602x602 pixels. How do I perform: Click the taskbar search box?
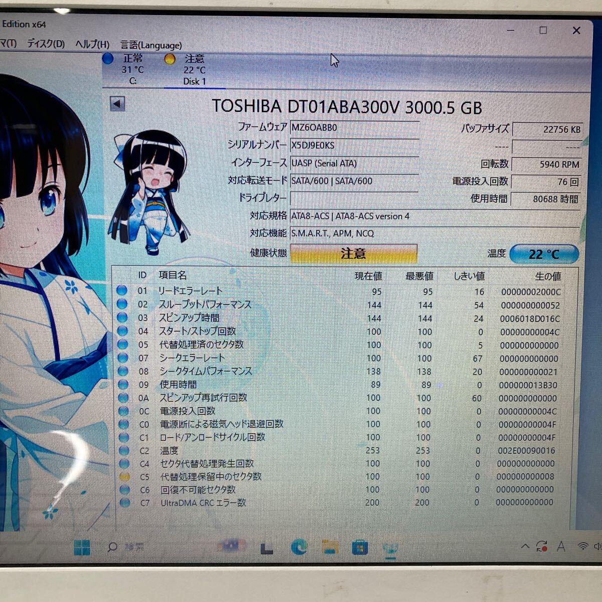click(126, 547)
